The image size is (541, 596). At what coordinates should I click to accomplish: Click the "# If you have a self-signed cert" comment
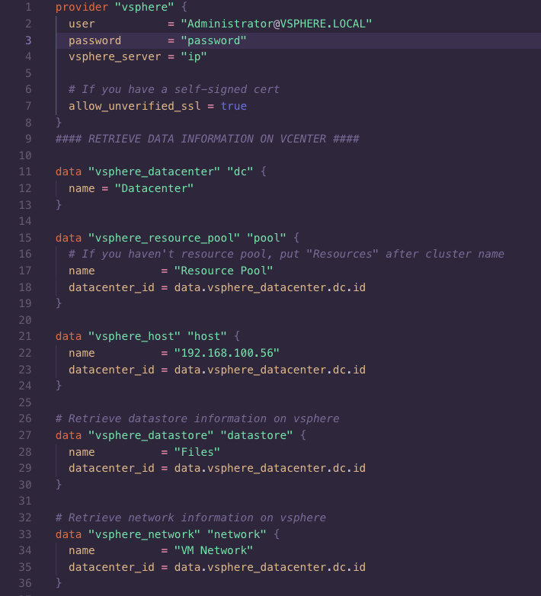coord(174,90)
